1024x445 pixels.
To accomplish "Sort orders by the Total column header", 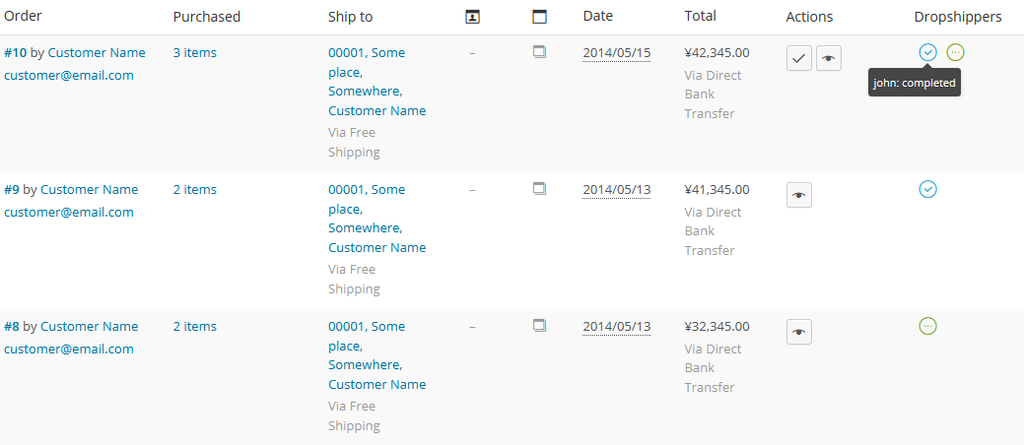I will coord(700,17).
